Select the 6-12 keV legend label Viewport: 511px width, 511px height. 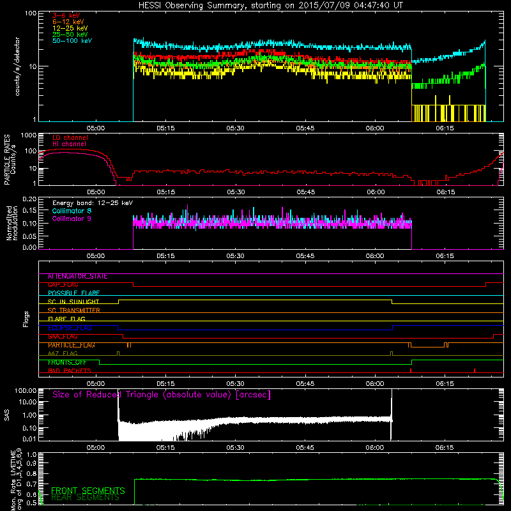click(x=68, y=22)
